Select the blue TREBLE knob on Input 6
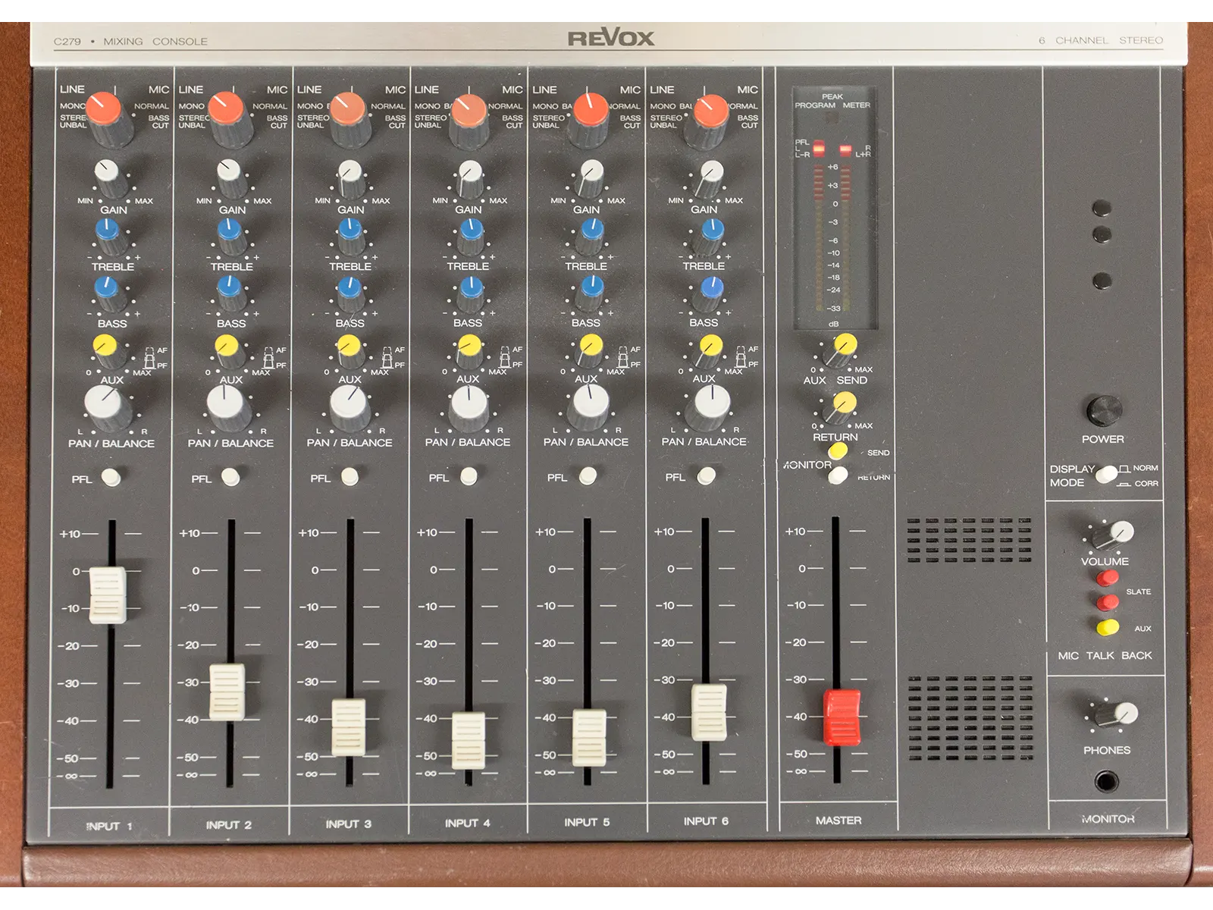 (711, 236)
